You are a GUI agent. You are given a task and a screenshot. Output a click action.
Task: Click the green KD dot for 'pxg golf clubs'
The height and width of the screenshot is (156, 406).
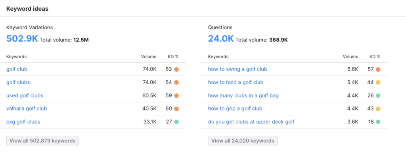coord(176,122)
